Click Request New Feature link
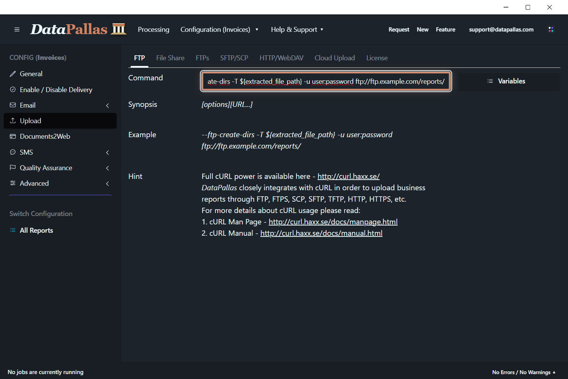 [422, 30]
